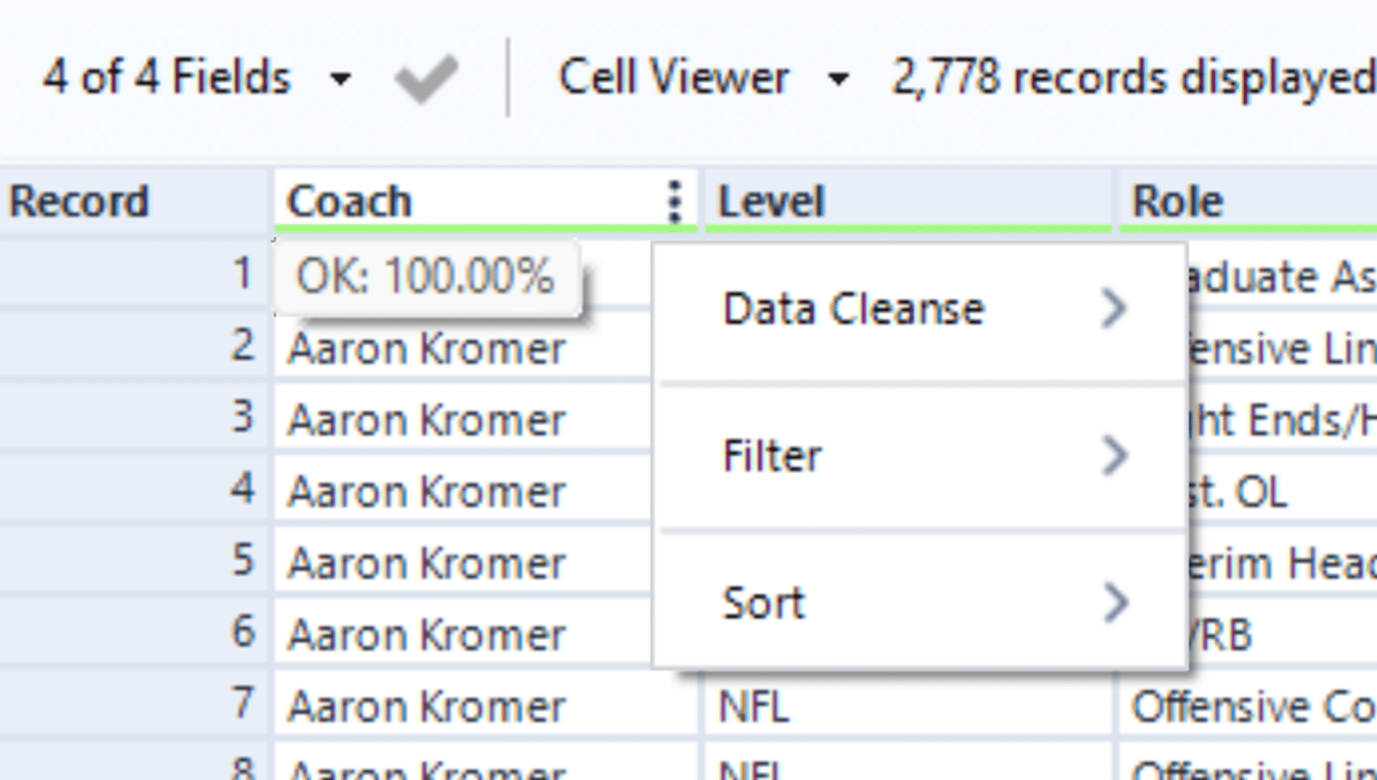Select Aaron Kromer cell in row 2
The height and width of the screenshot is (780, 1377).
(428, 348)
